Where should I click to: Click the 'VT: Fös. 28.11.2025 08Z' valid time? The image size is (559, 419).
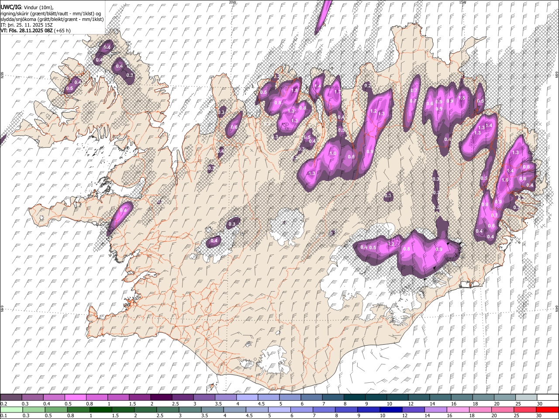click(x=27, y=31)
